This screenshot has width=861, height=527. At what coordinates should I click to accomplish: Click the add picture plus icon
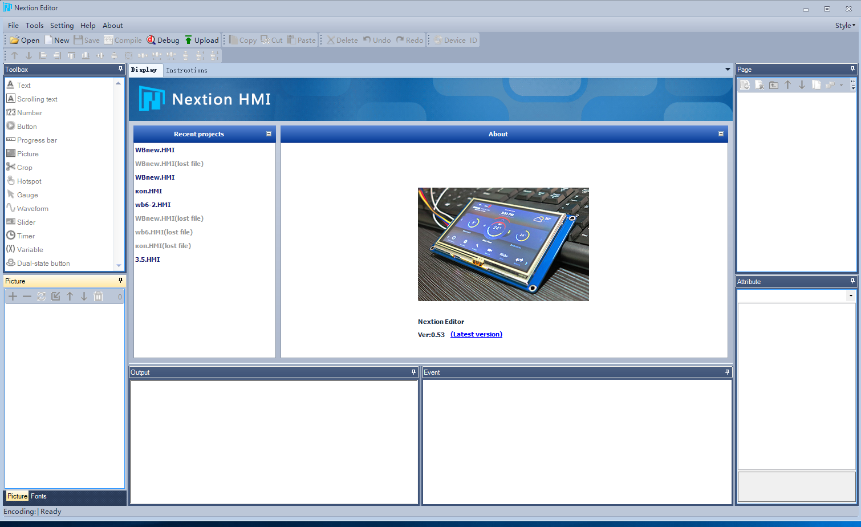click(13, 296)
